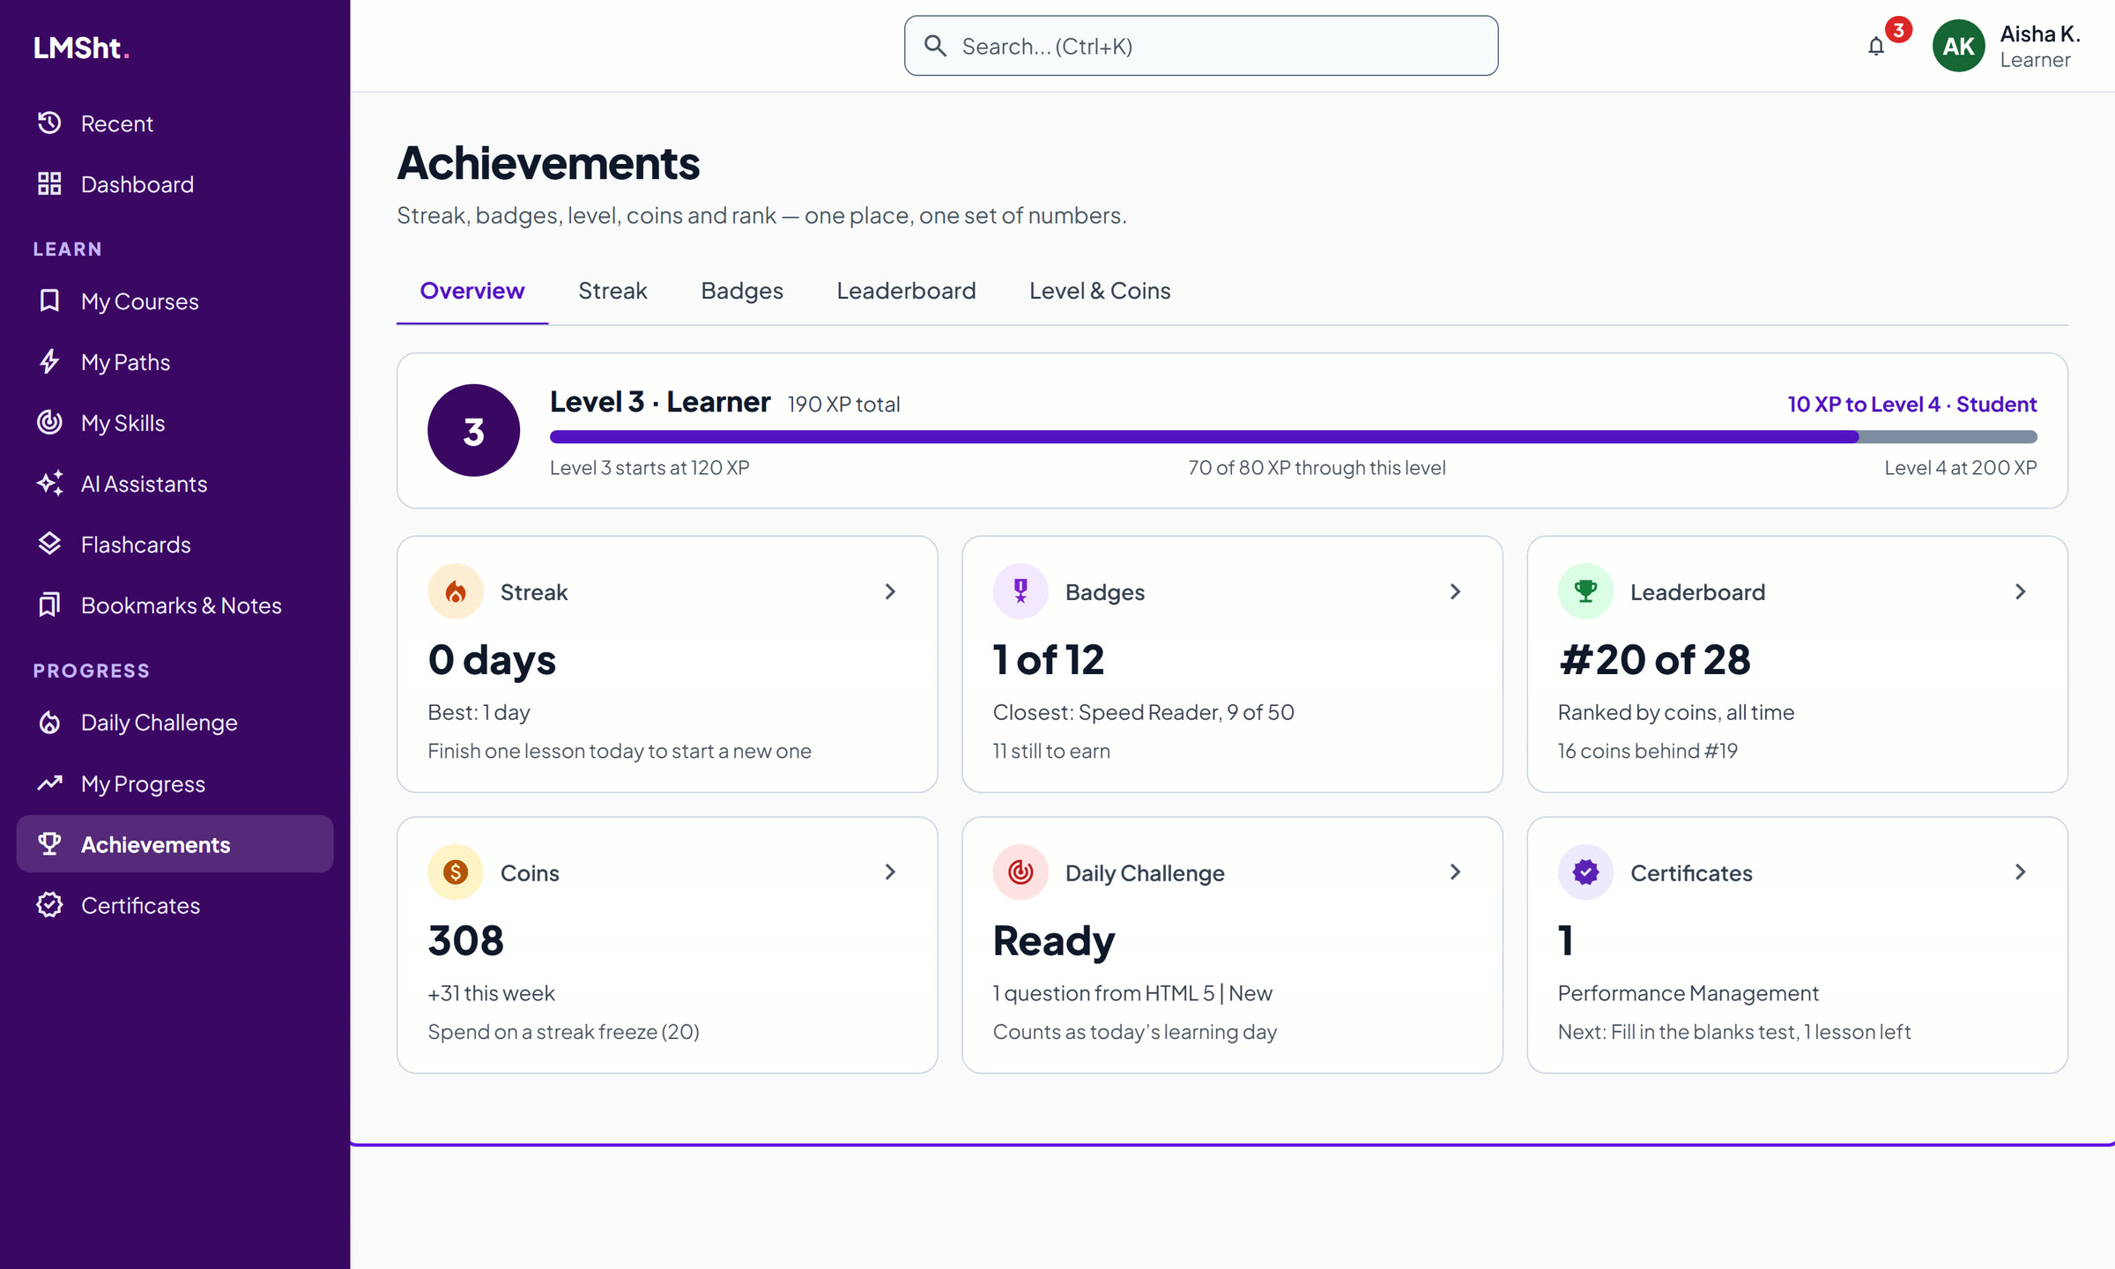Open Recent in the sidebar
This screenshot has height=1269, width=2115.
174,123
